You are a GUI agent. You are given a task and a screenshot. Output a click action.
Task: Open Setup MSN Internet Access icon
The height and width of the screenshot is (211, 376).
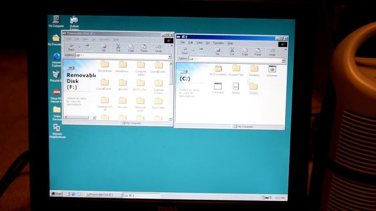tap(56, 96)
